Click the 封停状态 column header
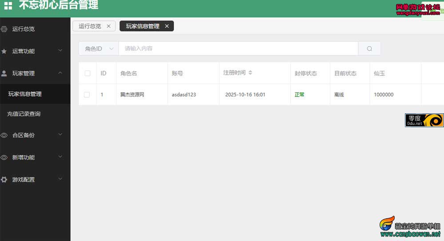444x241 pixels. pos(306,73)
